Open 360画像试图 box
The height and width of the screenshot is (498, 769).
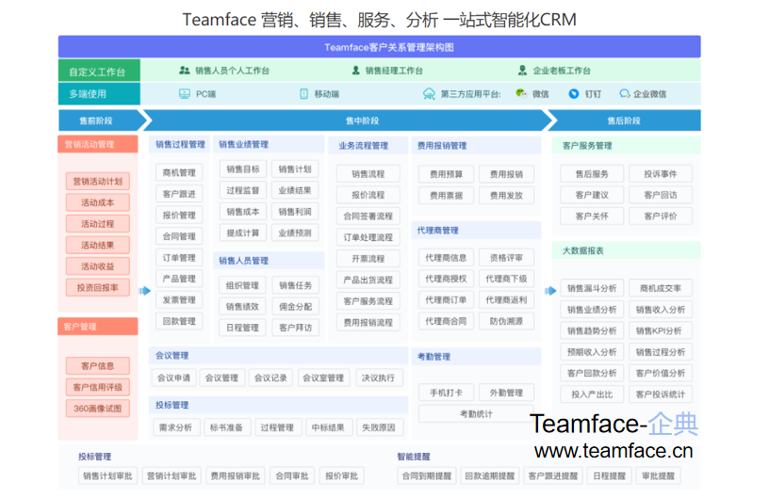[98, 409]
